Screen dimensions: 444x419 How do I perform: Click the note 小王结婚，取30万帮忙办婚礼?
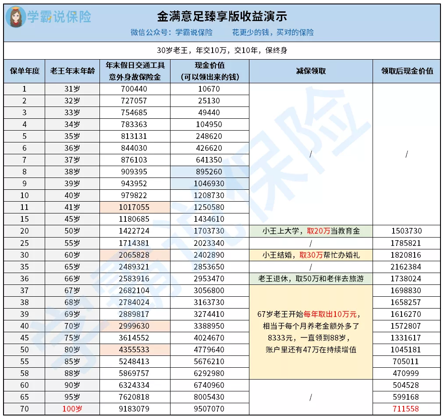click(x=311, y=255)
